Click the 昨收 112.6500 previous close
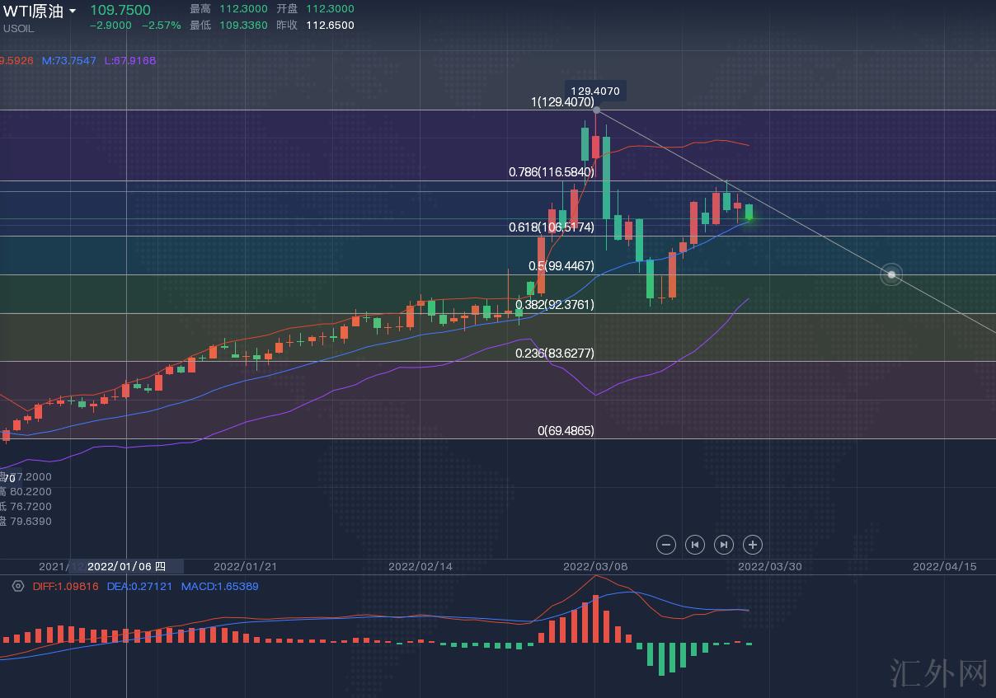 point(315,26)
